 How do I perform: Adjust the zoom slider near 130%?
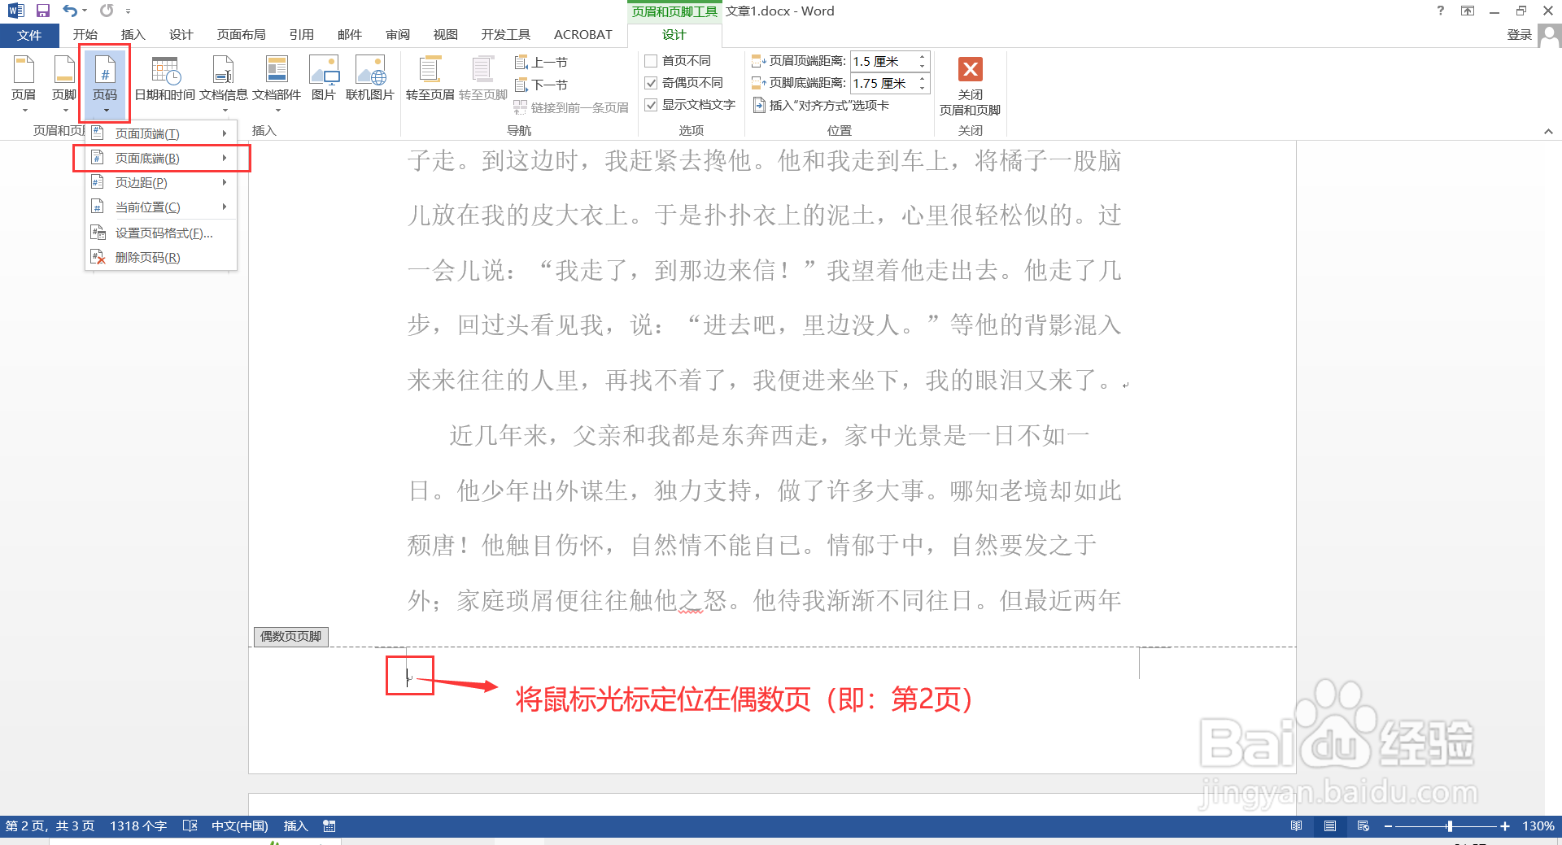(x=1450, y=825)
